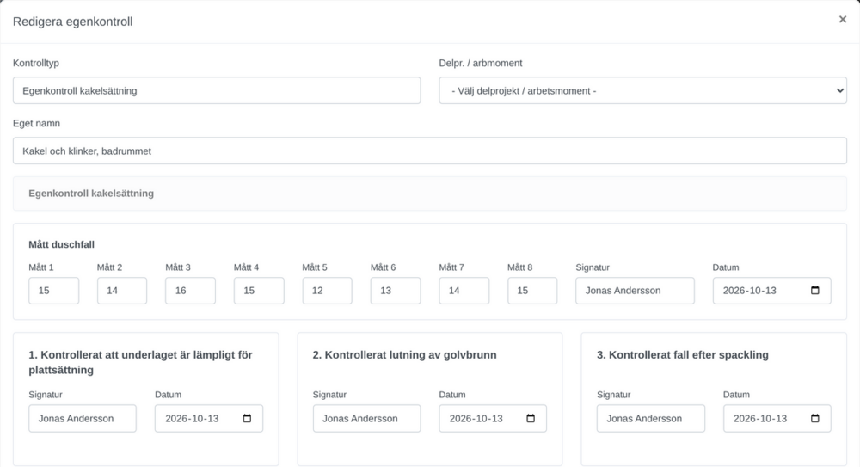Focus the Mått 6 field
Screen dimensions: 860x467
coord(396,291)
